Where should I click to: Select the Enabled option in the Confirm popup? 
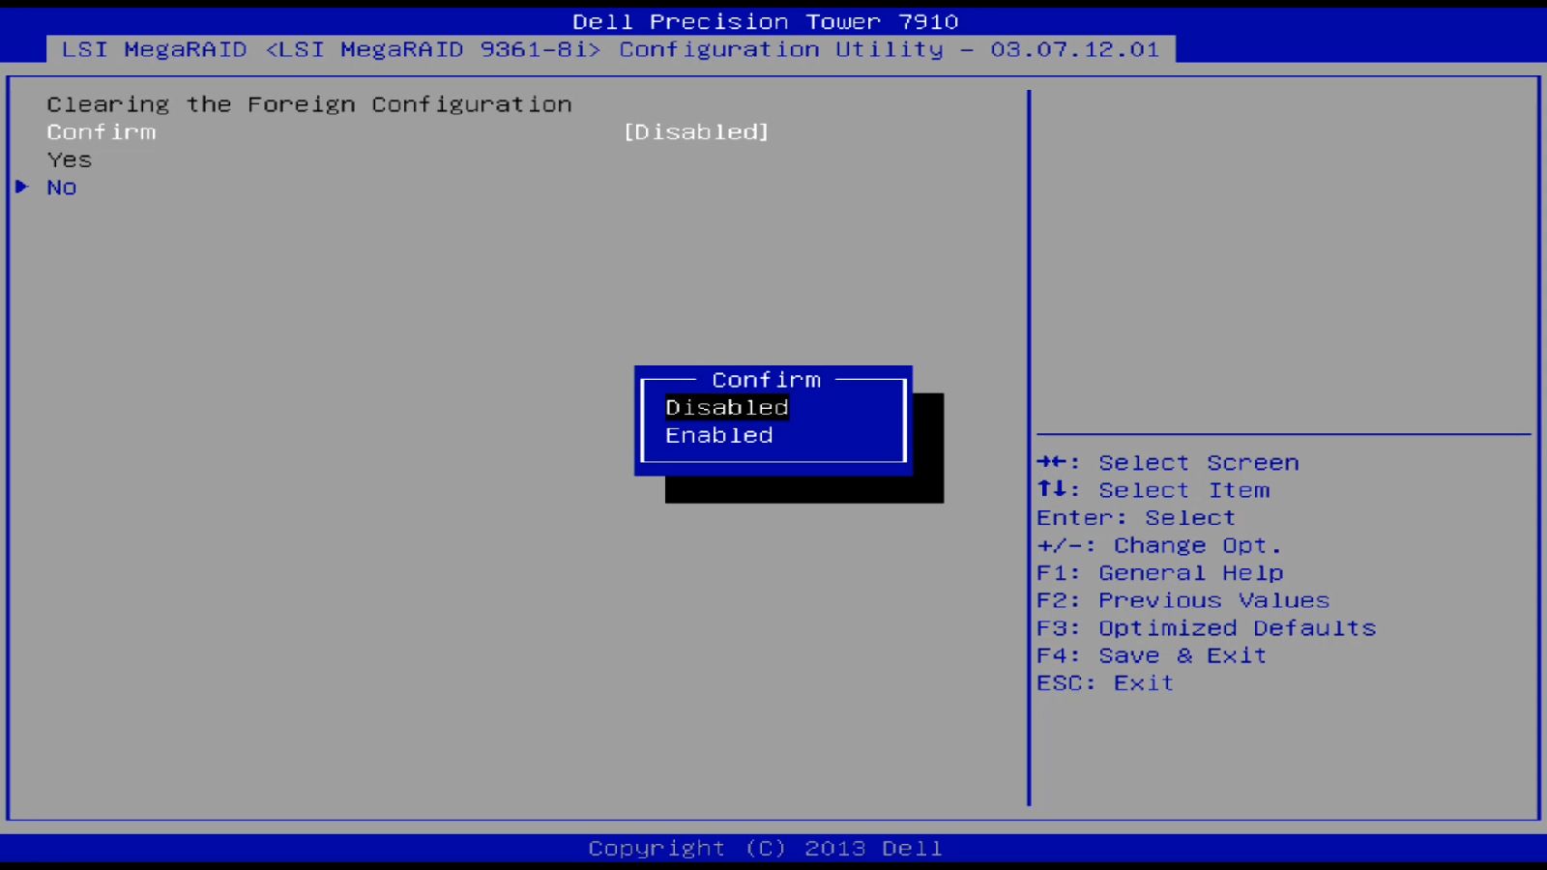[x=718, y=435]
